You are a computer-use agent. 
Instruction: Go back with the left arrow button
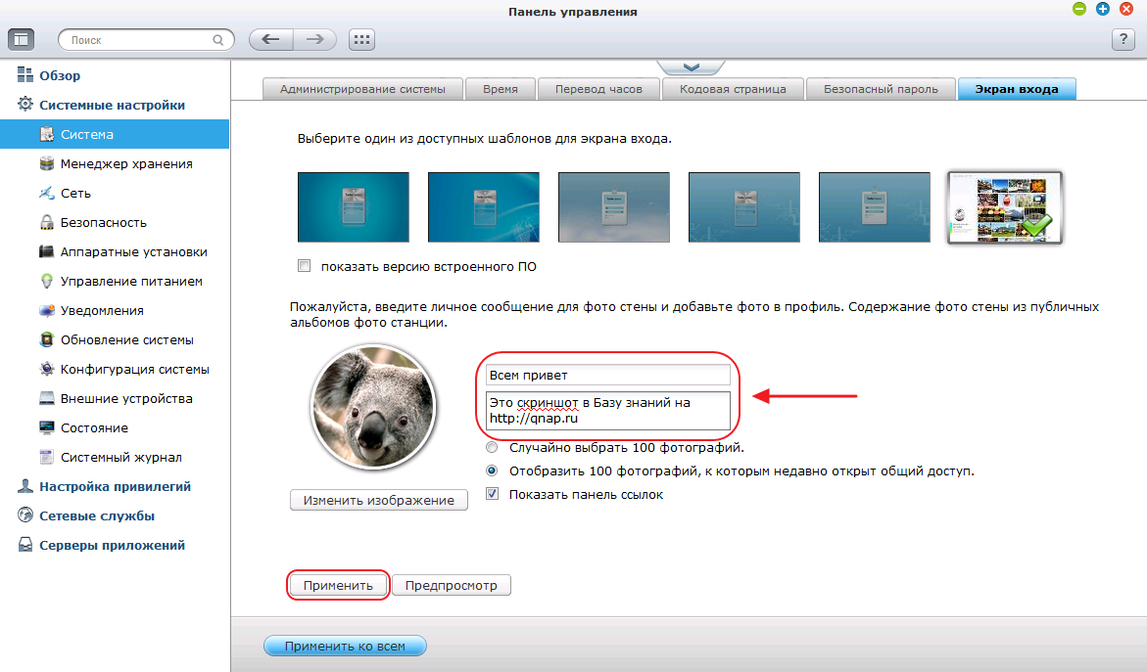pos(271,39)
